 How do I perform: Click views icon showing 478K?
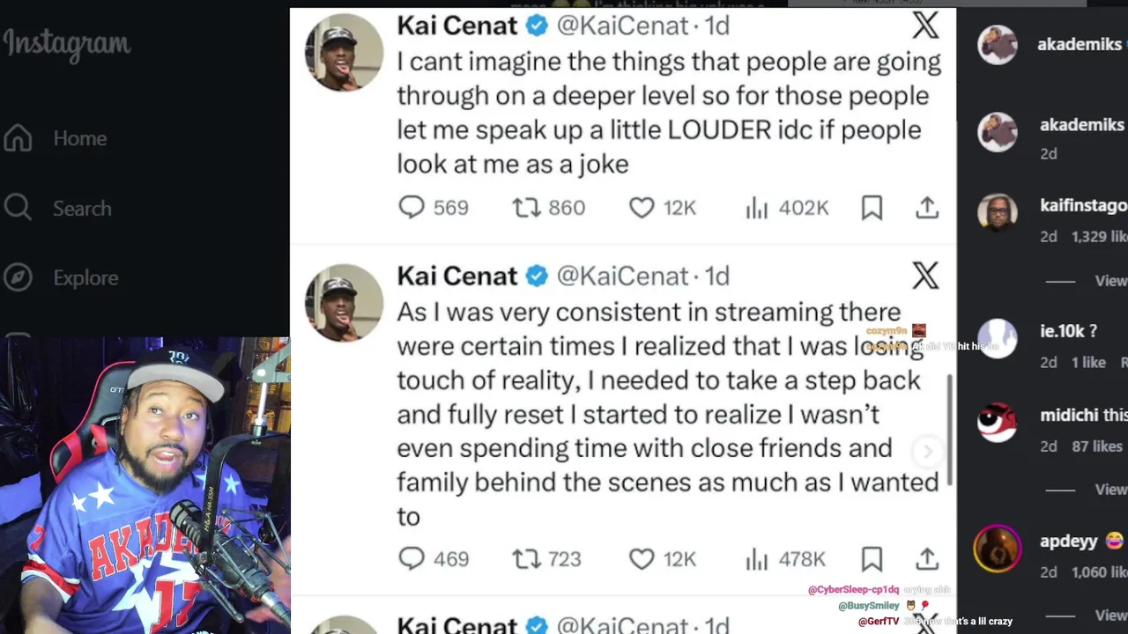click(x=757, y=558)
